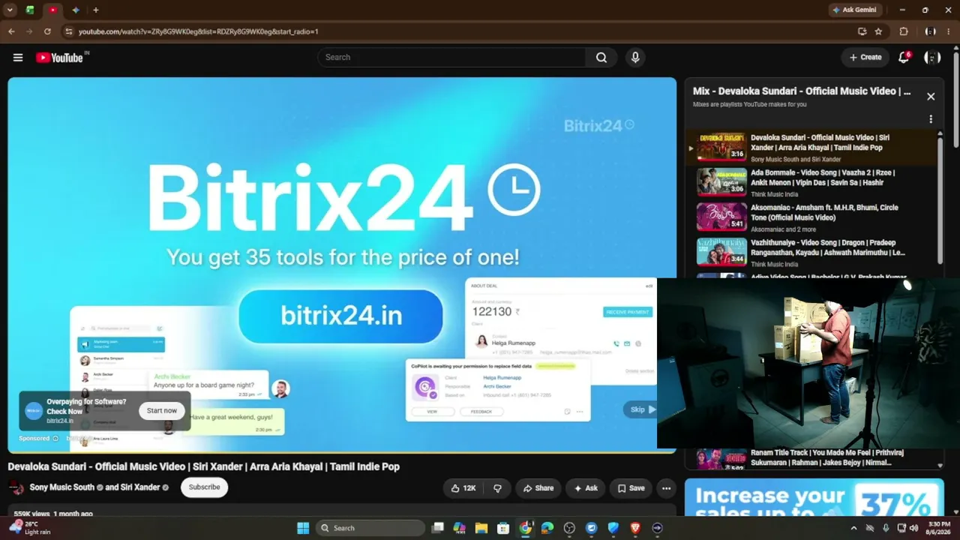Click the ad progress bar
Screen dimensions: 960x540
point(342,452)
